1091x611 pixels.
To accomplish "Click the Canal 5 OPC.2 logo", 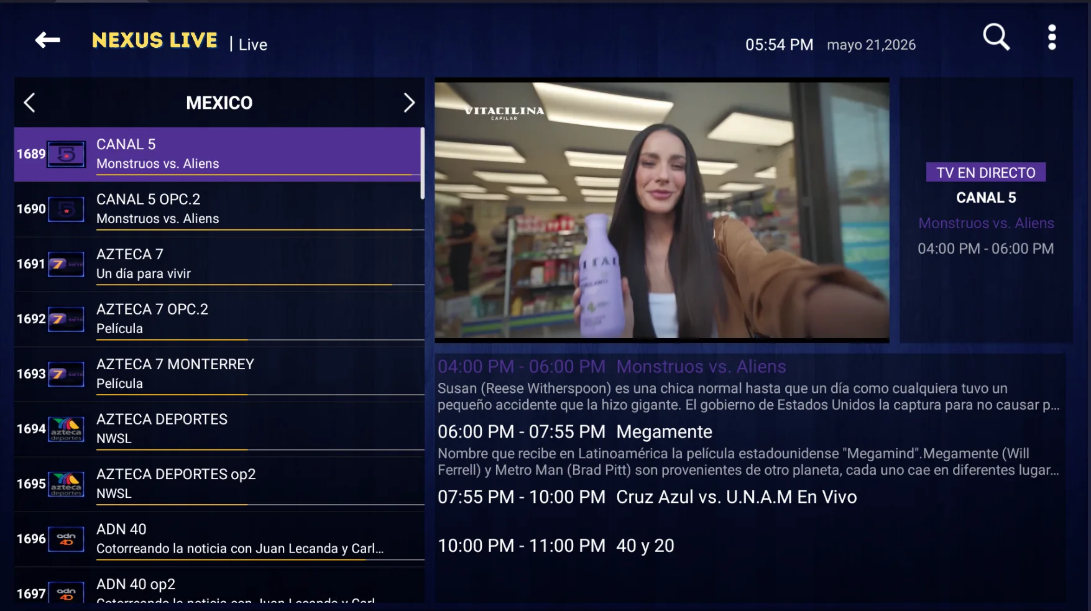I will (x=67, y=209).
